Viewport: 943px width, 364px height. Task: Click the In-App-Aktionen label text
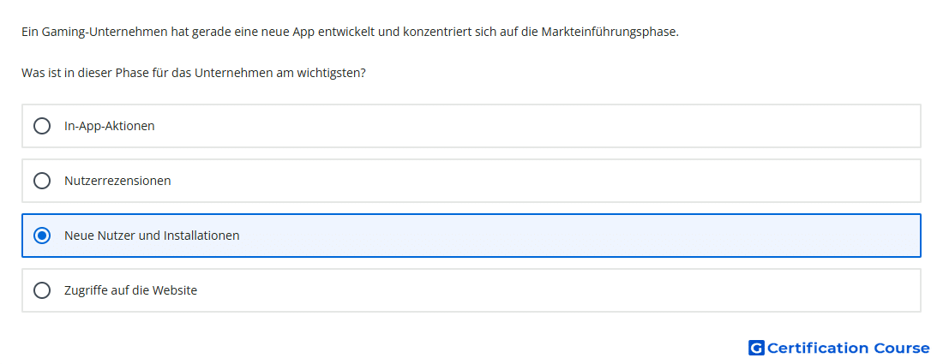[110, 126]
